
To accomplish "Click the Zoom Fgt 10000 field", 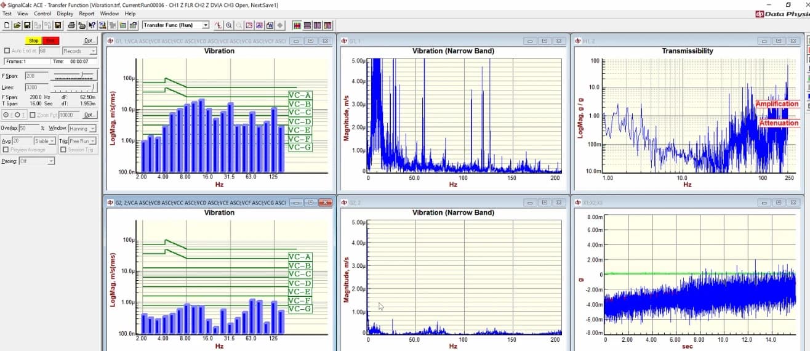I will pyautogui.click(x=69, y=115).
